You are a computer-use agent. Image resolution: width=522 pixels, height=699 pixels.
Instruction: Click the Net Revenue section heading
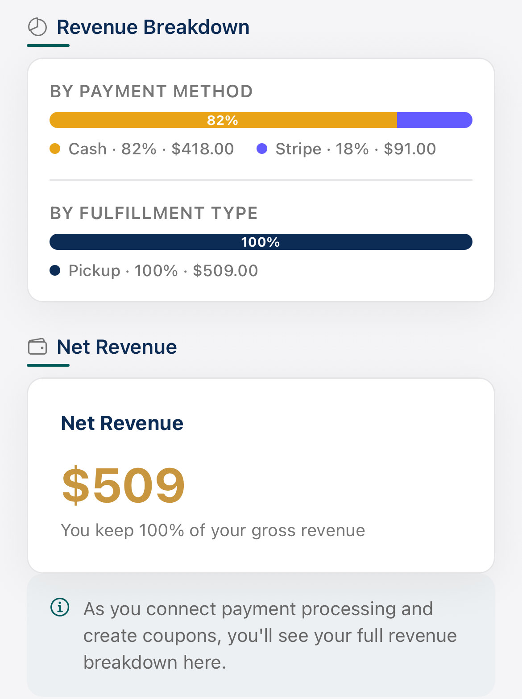(x=117, y=347)
